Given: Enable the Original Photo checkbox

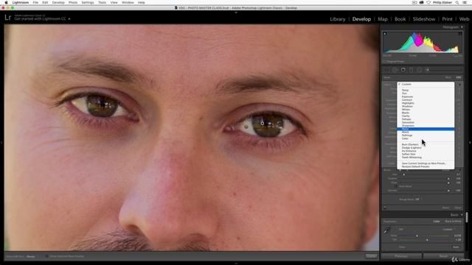Looking at the screenshot, I should pos(385,61).
